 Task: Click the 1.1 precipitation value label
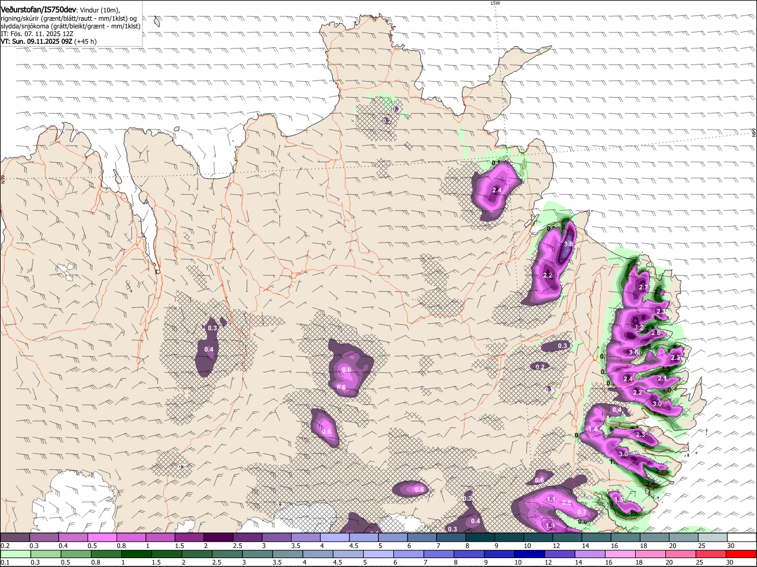[x=551, y=500]
